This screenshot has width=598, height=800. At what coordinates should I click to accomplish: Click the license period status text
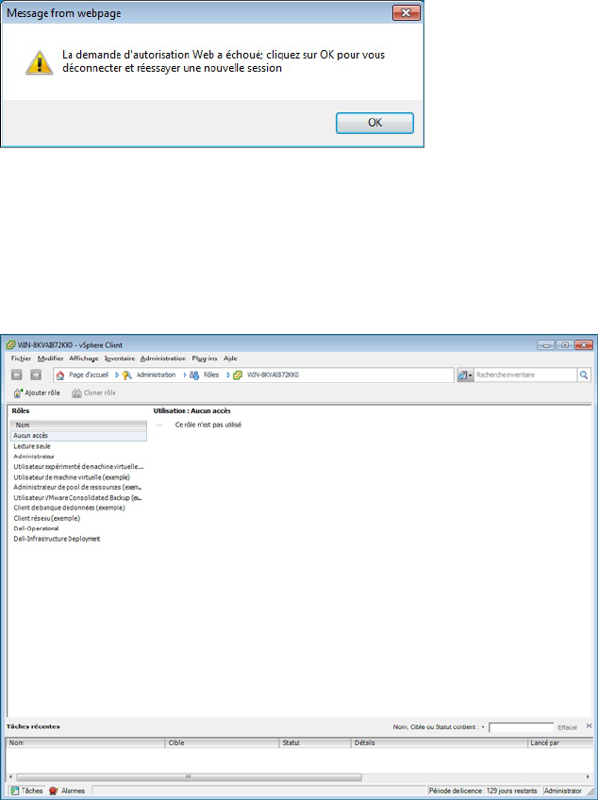483,791
